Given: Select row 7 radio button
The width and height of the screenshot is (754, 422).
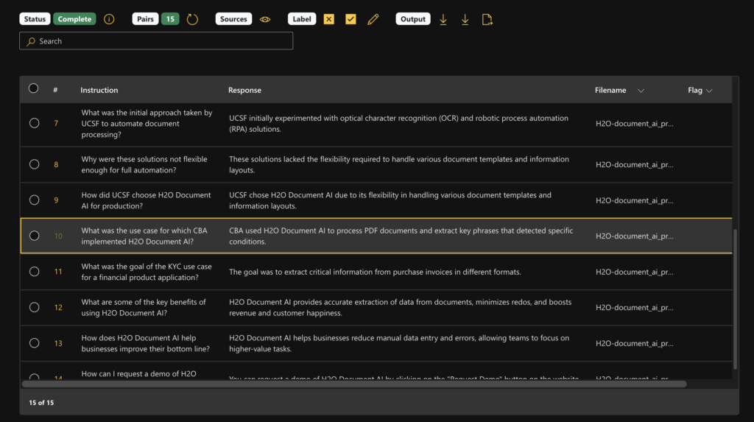Looking at the screenshot, I should click(x=34, y=123).
